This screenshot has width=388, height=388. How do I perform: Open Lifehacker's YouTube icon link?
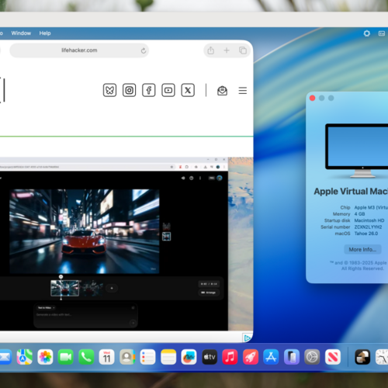[x=168, y=90]
